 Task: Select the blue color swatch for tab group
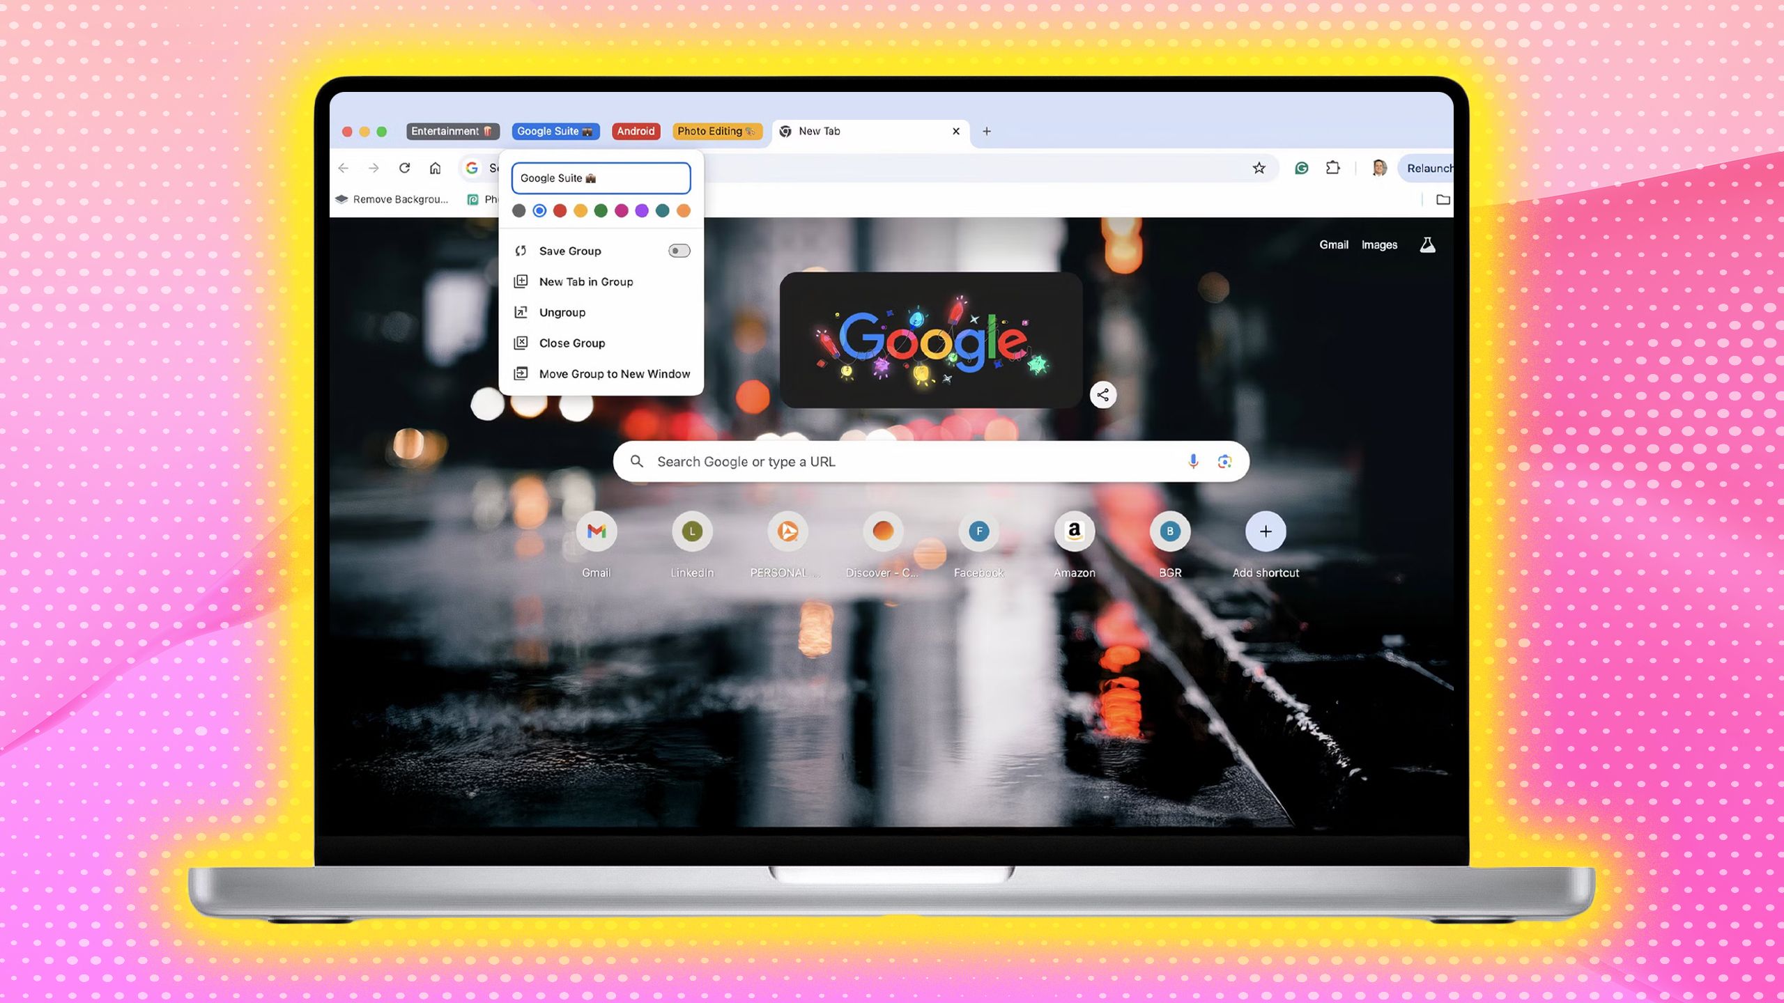click(x=539, y=210)
